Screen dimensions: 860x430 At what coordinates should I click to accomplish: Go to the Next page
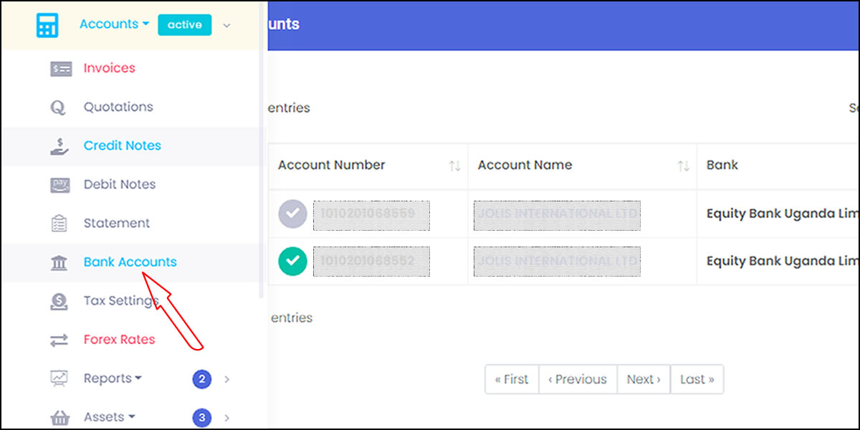644,379
